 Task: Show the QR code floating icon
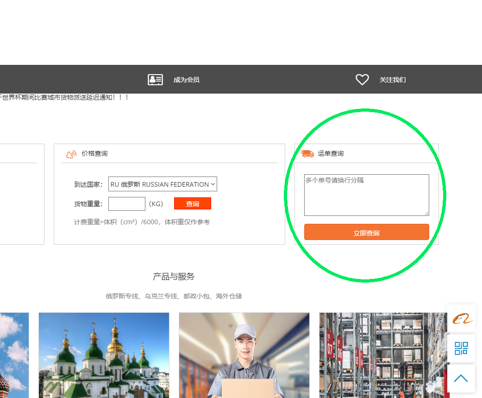pos(462,348)
